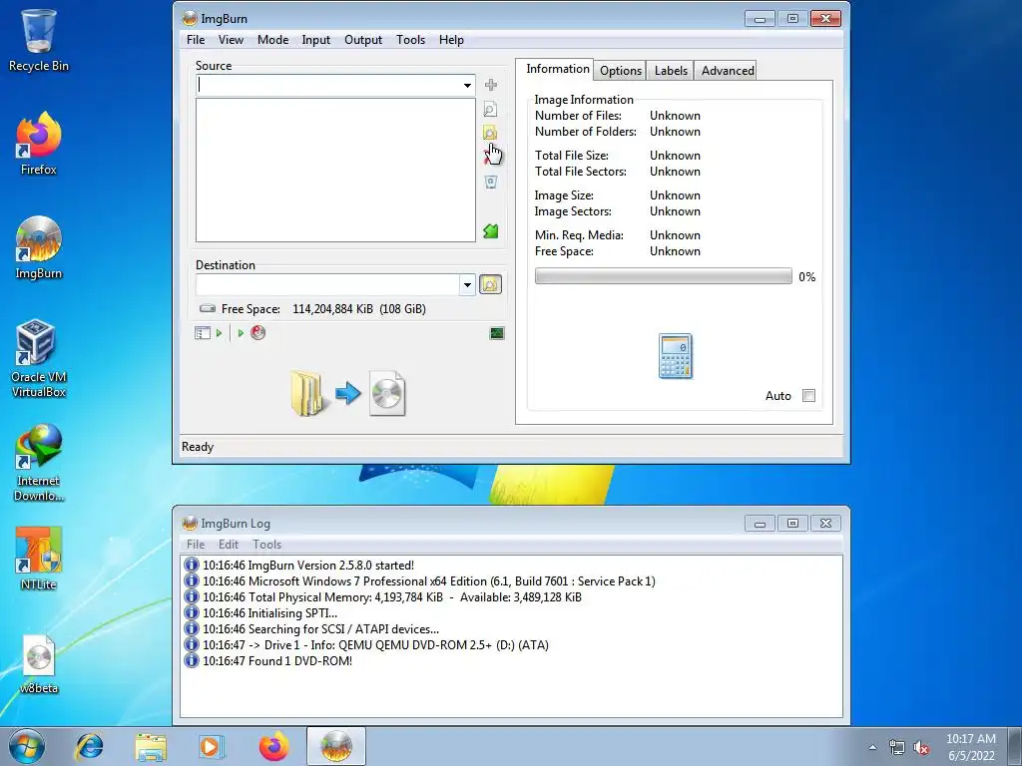
Task: Open Firefox from the desktop shortcut
Action: [39, 144]
